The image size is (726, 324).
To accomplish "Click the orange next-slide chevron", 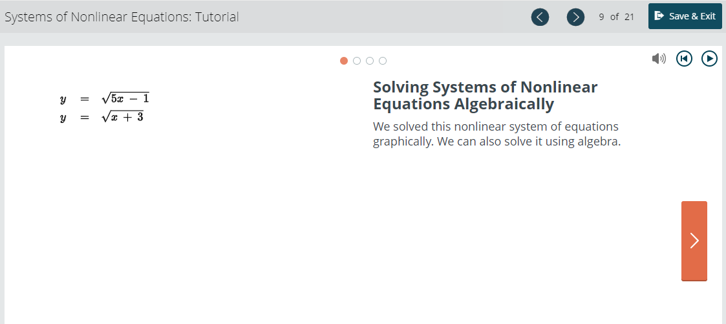I will (694, 241).
